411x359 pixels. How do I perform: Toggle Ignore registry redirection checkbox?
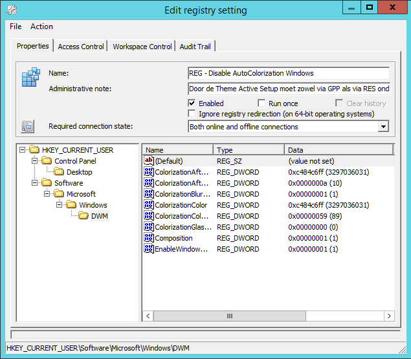click(192, 114)
